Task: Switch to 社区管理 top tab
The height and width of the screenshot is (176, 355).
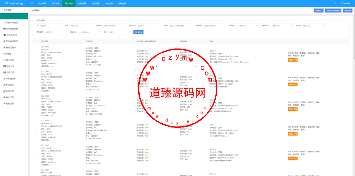Action: 95,3
